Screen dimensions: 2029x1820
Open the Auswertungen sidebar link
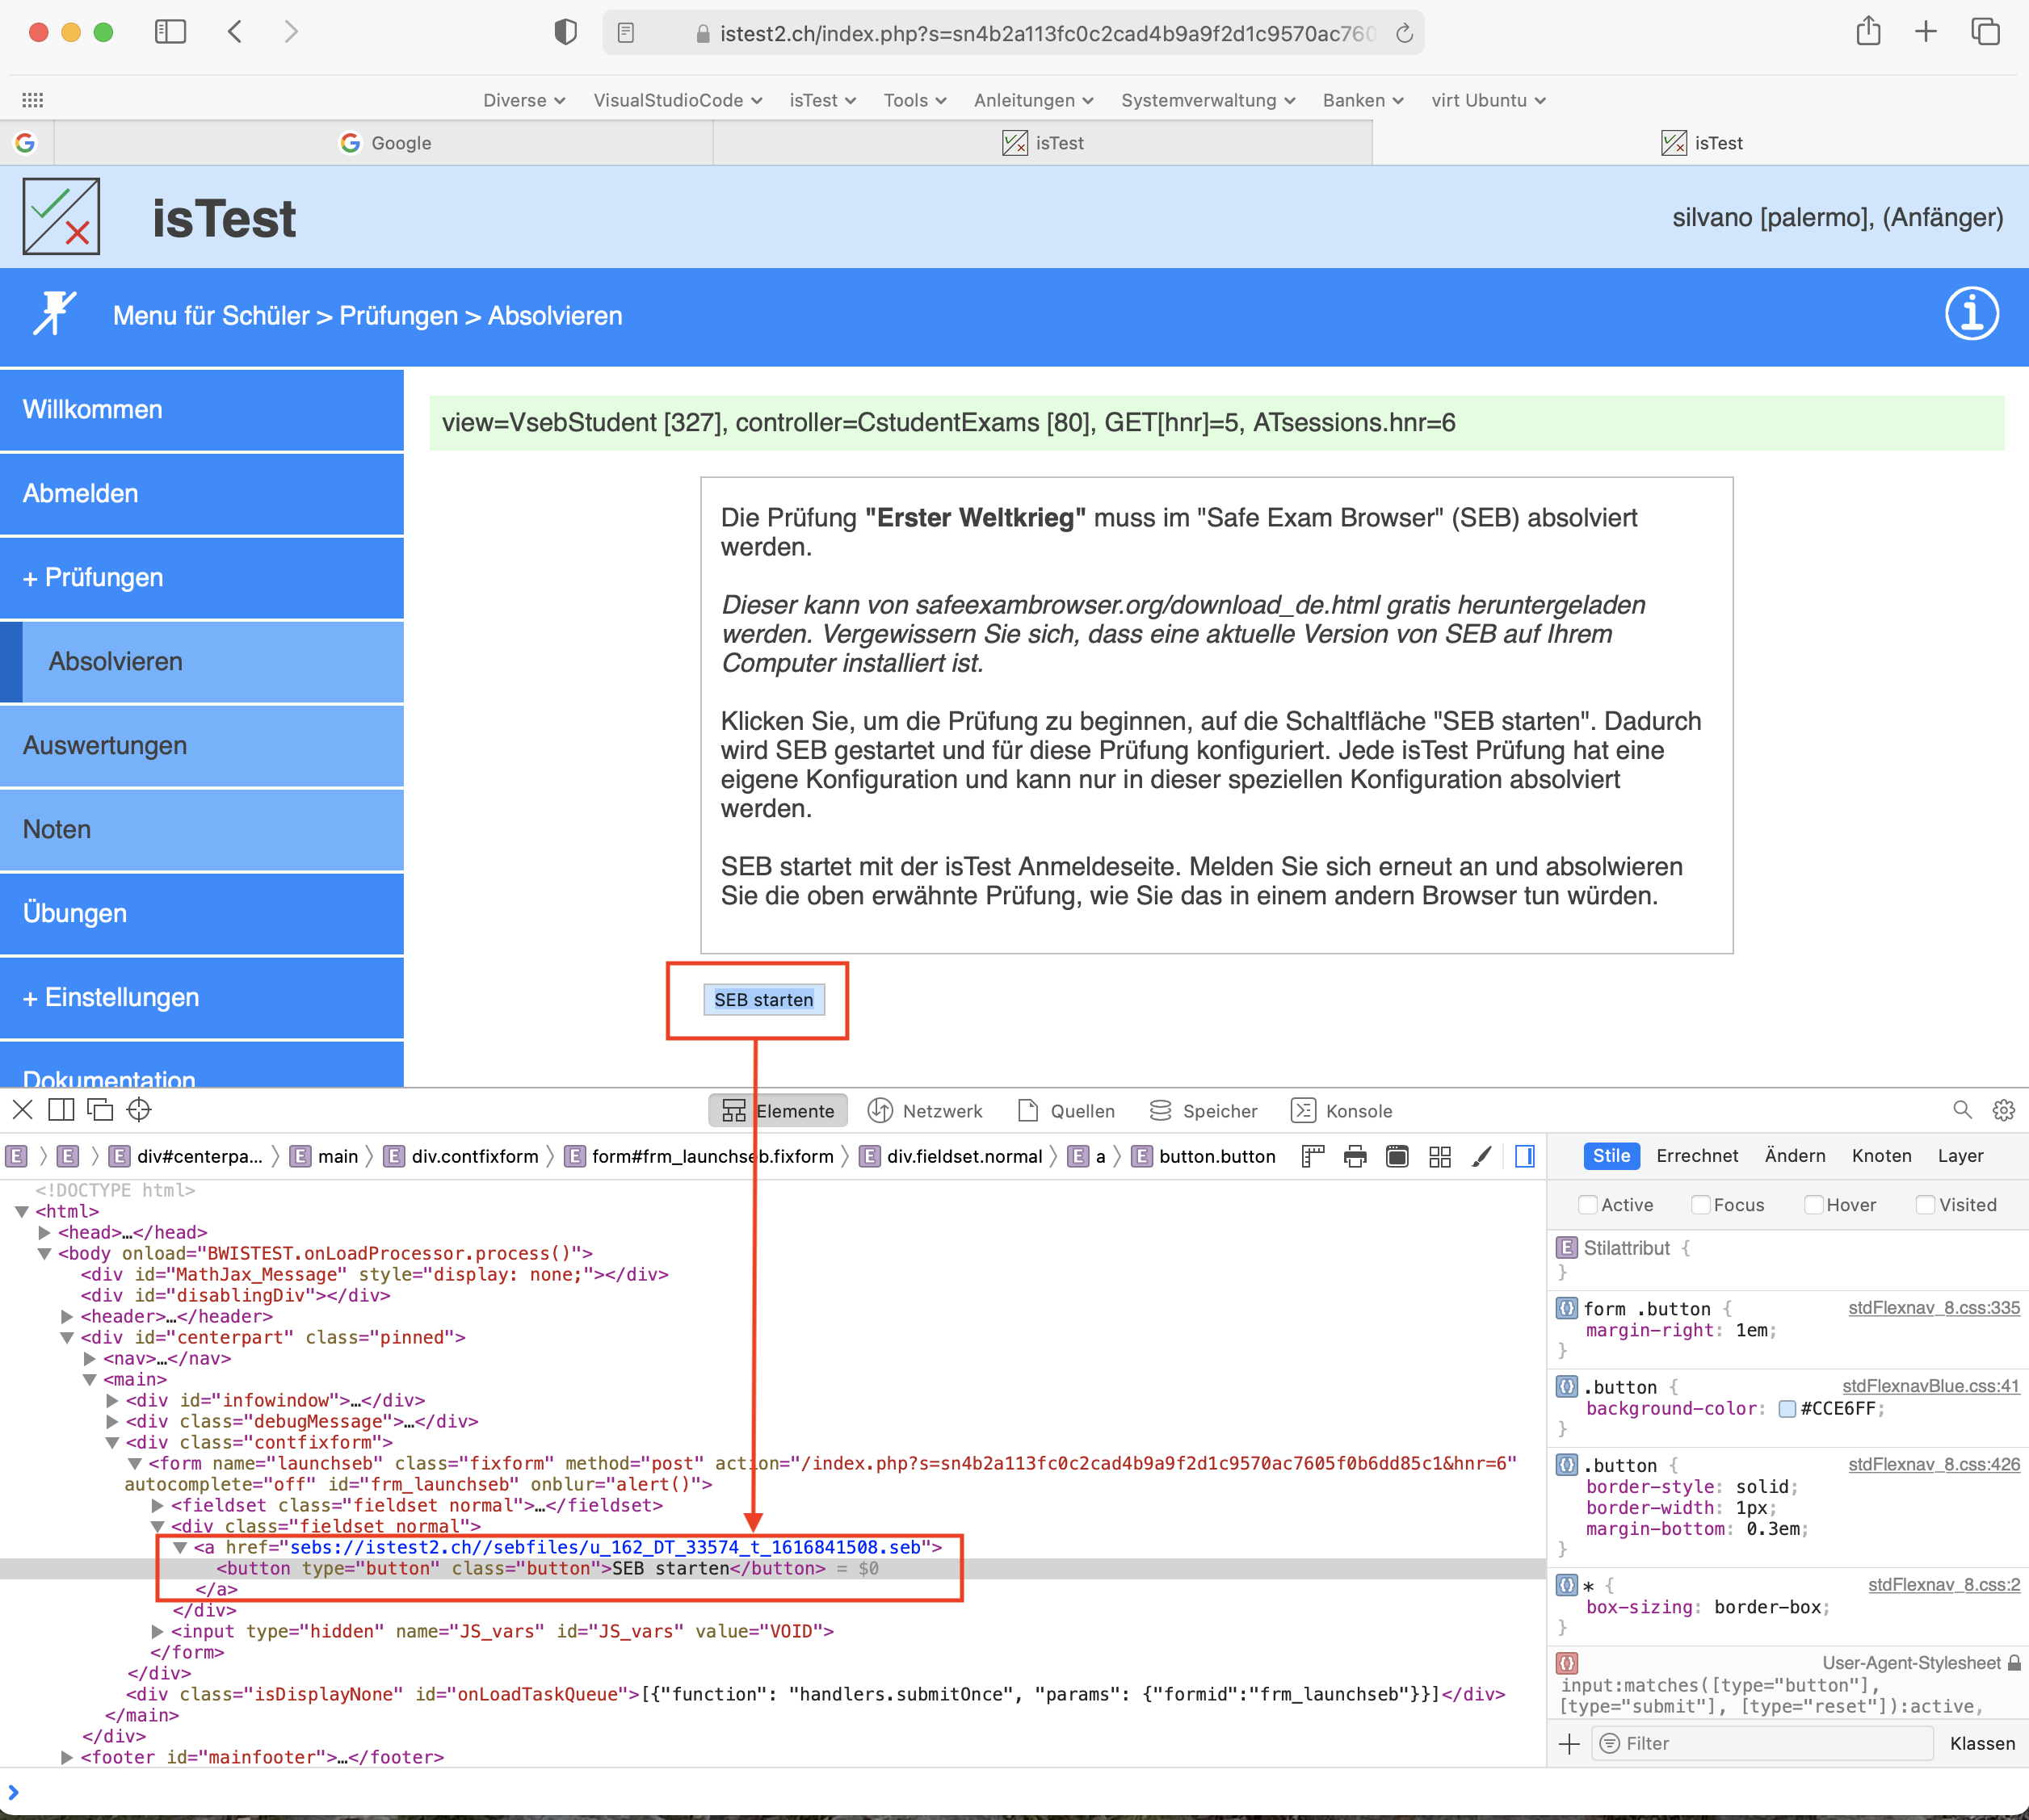point(104,745)
